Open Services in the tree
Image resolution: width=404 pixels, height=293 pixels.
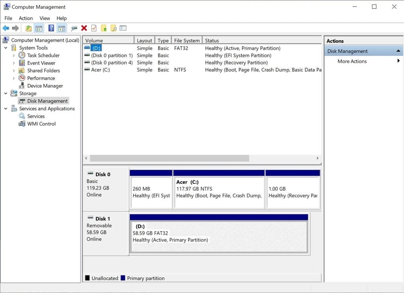tap(36, 116)
